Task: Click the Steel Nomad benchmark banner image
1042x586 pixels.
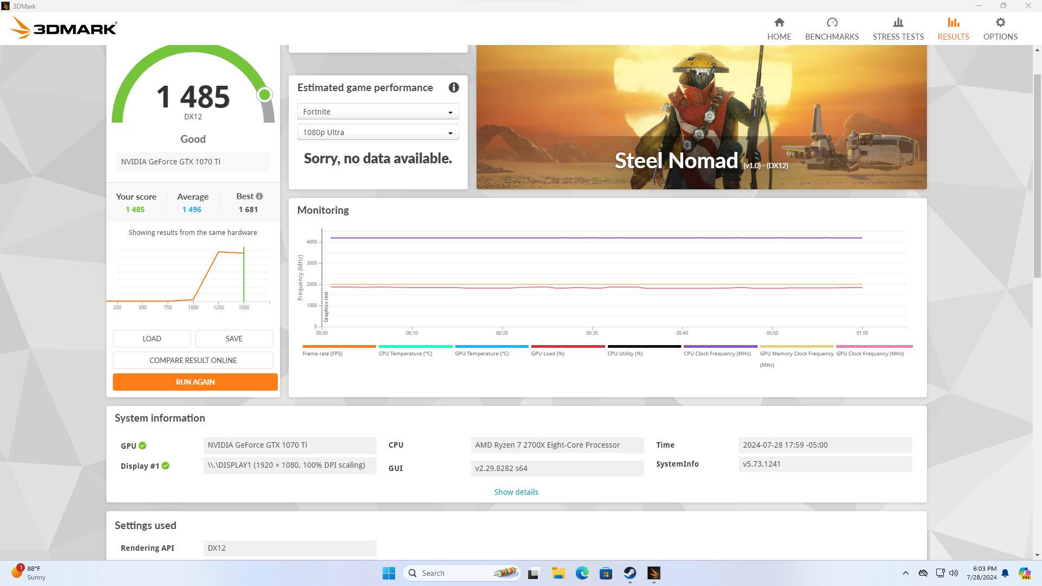Action: click(x=701, y=117)
